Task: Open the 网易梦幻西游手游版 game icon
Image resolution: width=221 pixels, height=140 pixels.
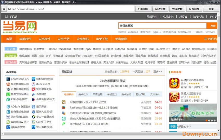Action: click(x=174, y=83)
